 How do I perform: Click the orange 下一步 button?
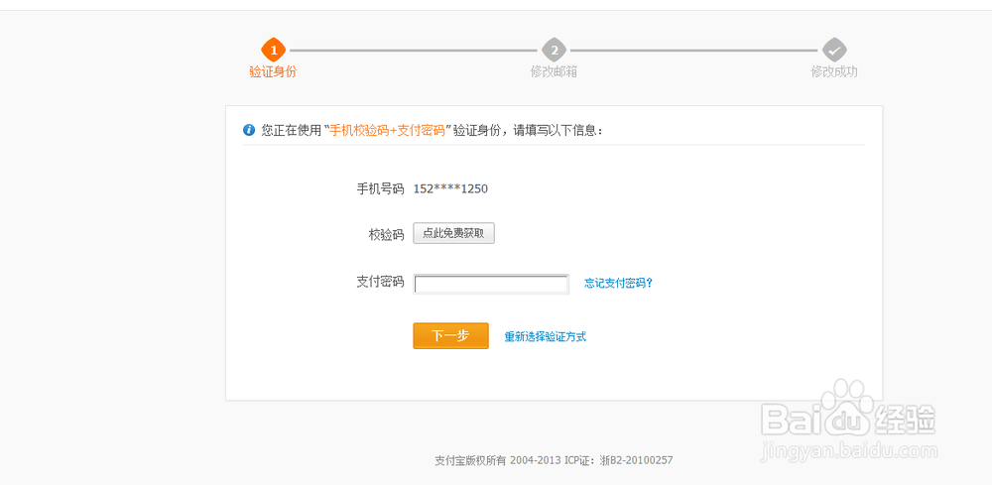pyautogui.click(x=450, y=336)
